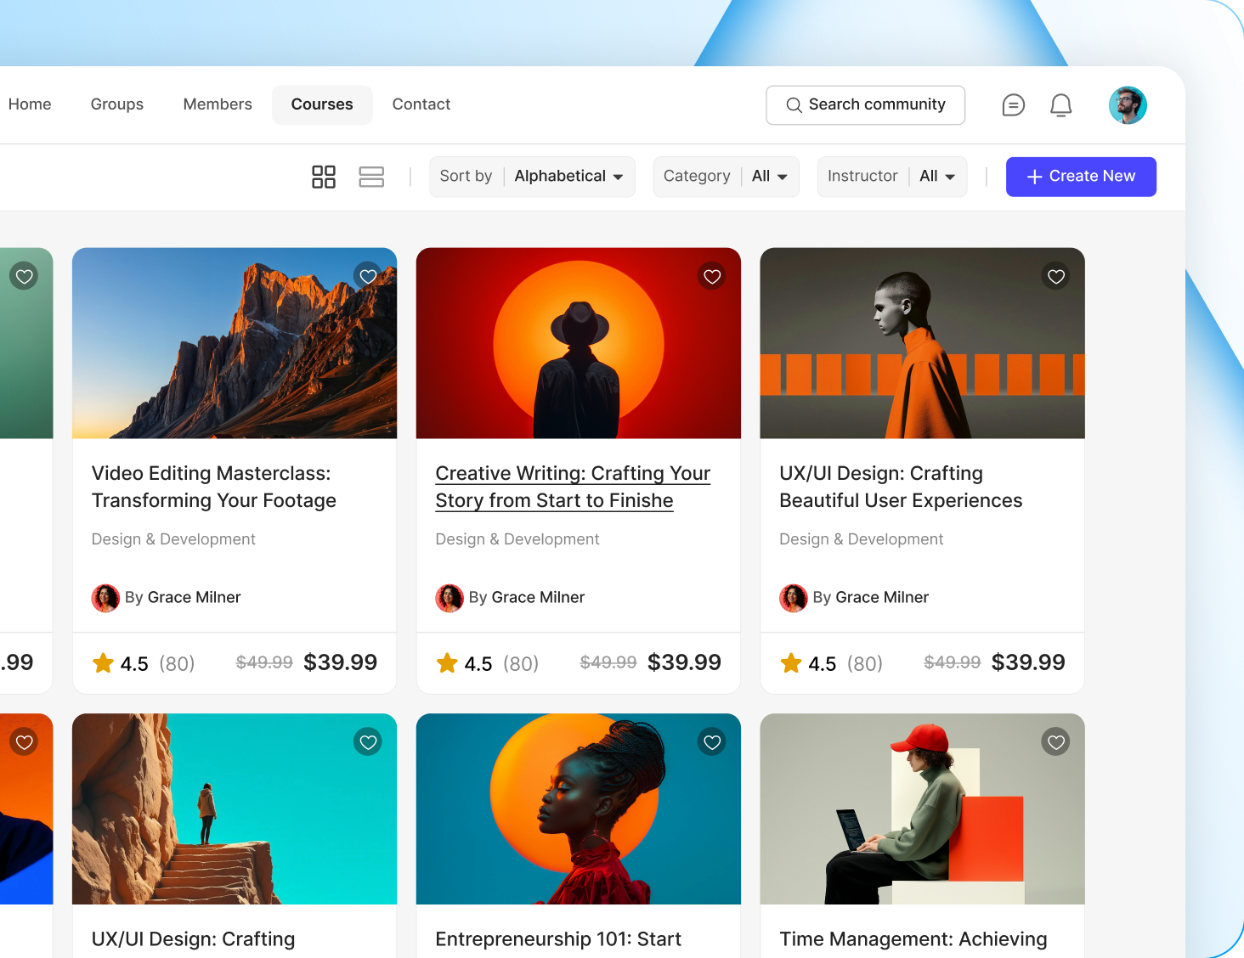
Task: Click the search magnifier icon
Action: coord(794,105)
